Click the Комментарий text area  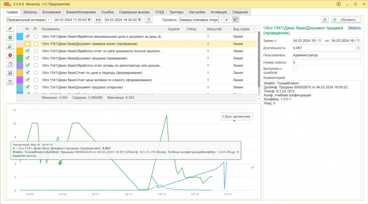[x=312, y=139]
